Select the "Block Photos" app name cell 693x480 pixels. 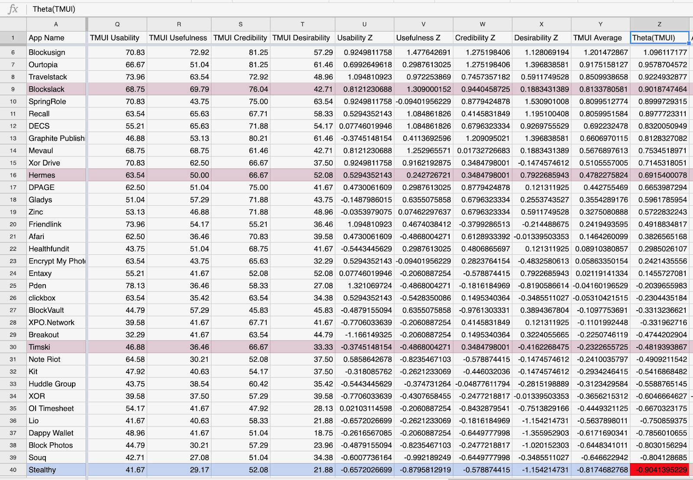click(56, 445)
